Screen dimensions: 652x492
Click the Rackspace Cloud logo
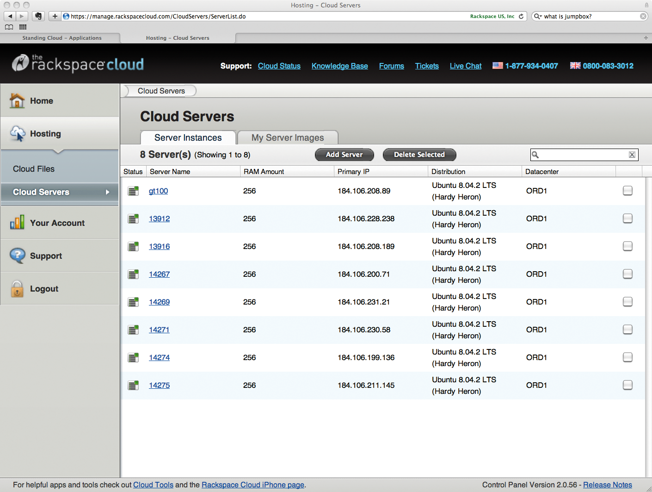click(x=78, y=63)
